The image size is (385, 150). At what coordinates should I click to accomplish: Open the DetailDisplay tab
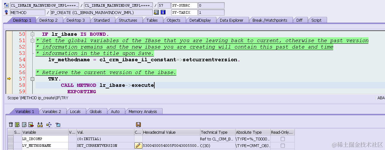coord(200,20)
